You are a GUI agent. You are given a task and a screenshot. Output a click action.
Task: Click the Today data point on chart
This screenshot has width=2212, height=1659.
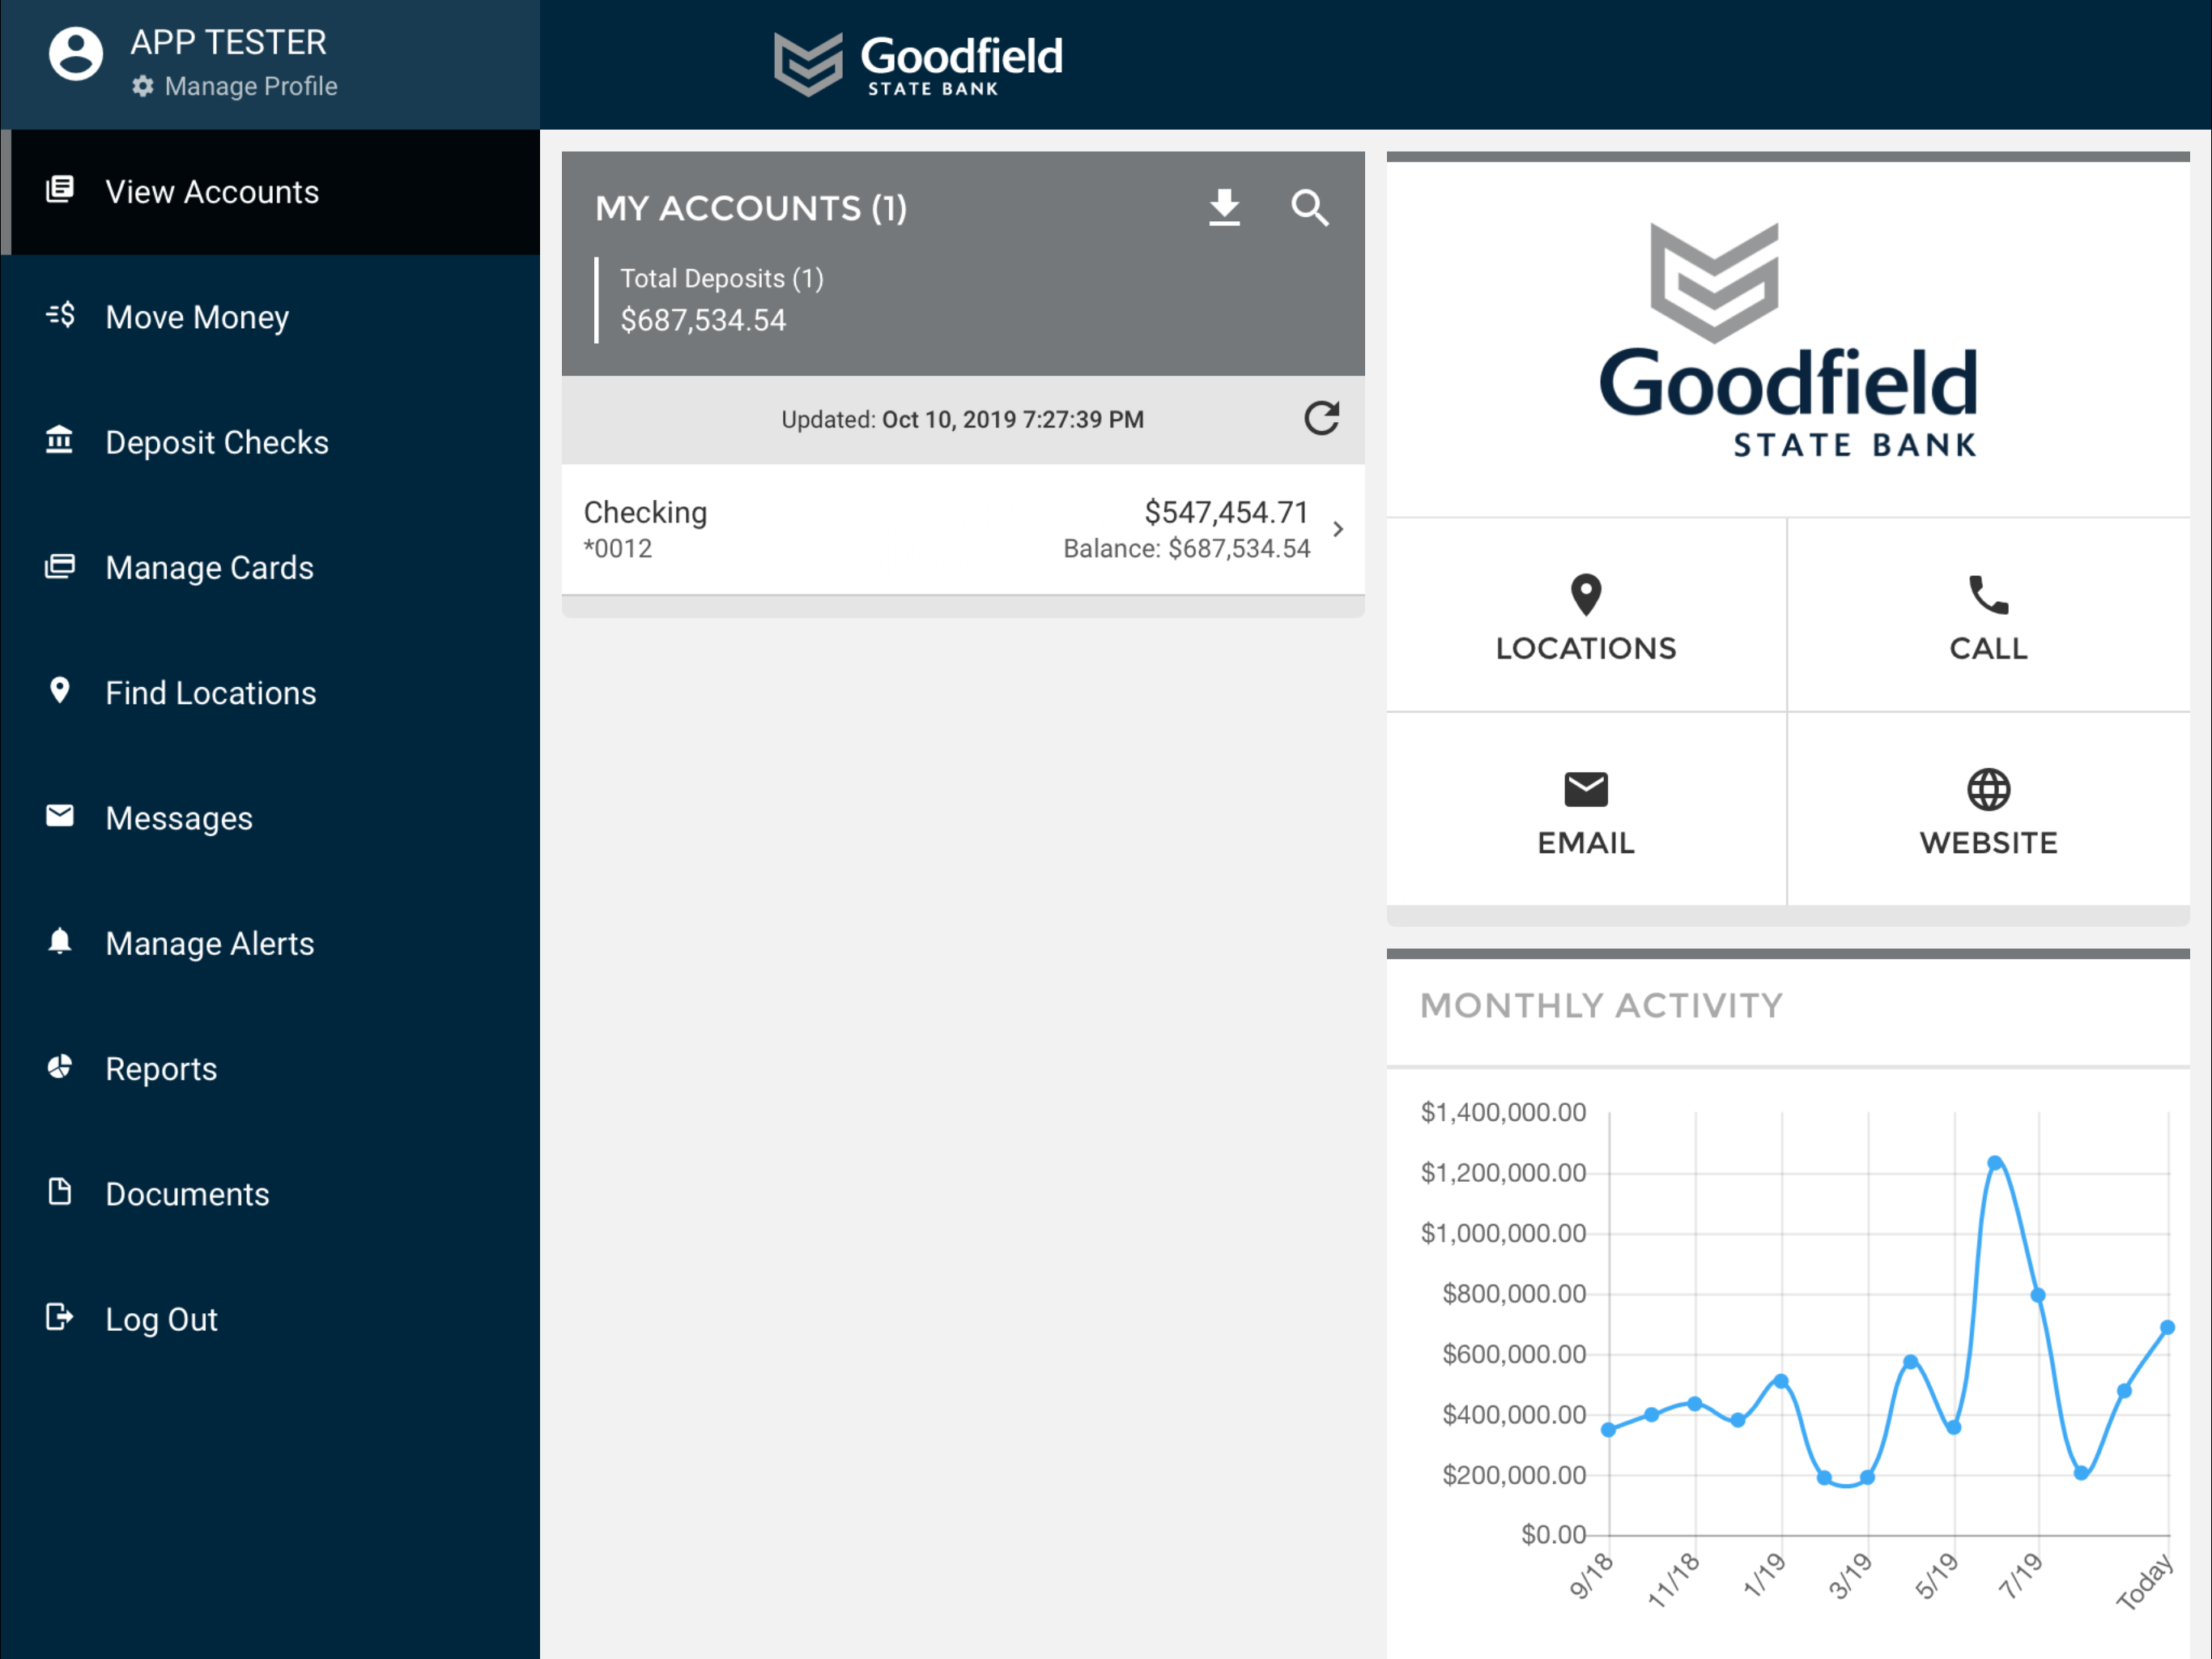2168,1327
